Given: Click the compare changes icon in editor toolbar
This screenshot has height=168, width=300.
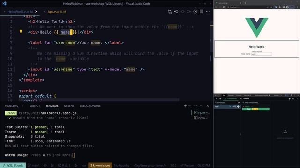Looking at the screenshot, I should pyautogui.click(x=170, y=12).
